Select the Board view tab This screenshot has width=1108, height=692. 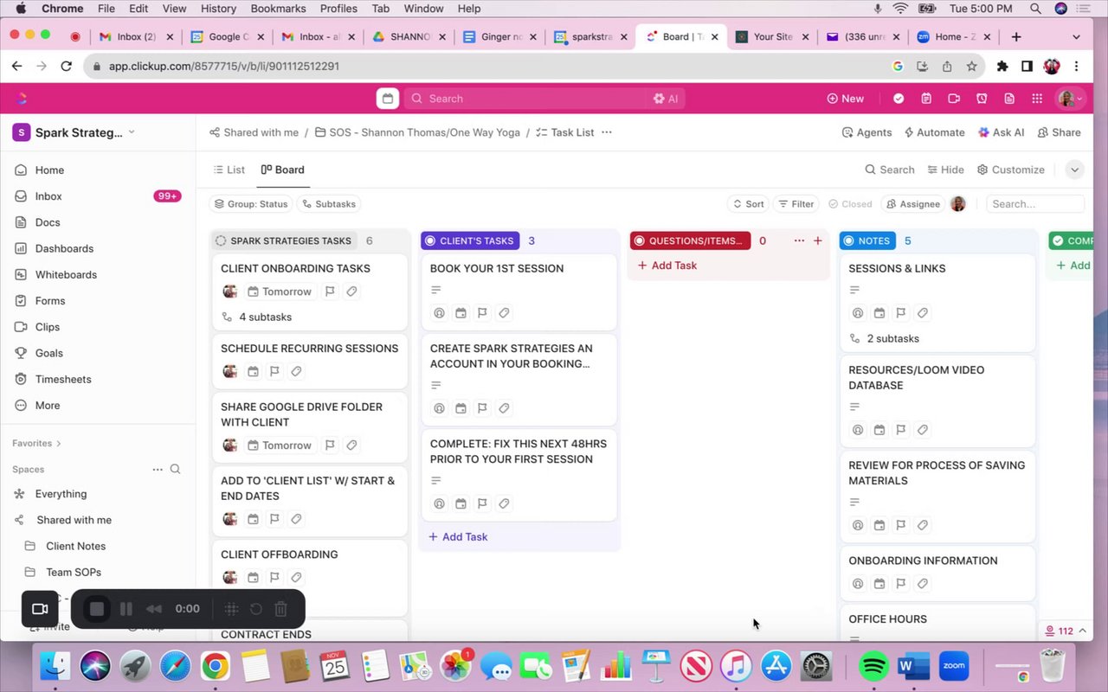(x=283, y=170)
